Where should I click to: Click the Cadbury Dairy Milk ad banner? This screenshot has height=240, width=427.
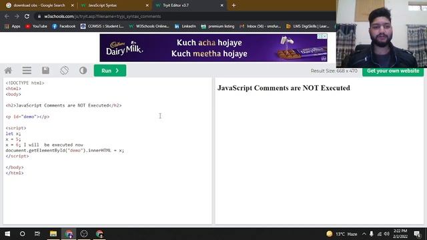pos(213,48)
